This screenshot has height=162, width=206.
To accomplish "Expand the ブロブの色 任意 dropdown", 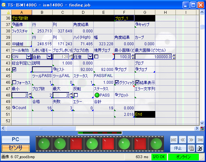I will (x=90, y=57).
